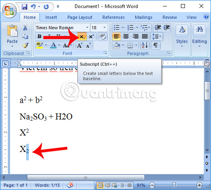Zoom out with the minus button
The image size is (211, 190).
tap(152, 186)
